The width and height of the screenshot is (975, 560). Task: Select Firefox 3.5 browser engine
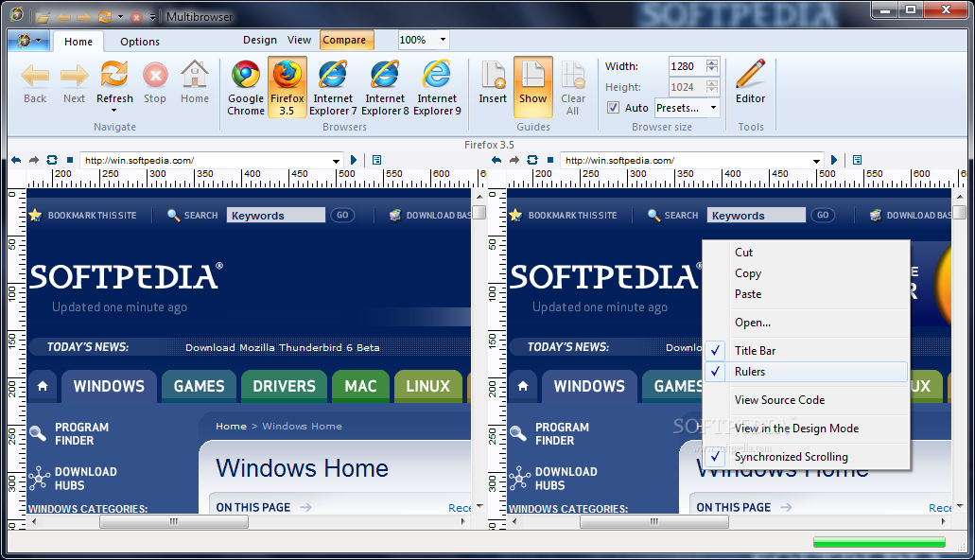pyautogui.click(x=287, y=87)
